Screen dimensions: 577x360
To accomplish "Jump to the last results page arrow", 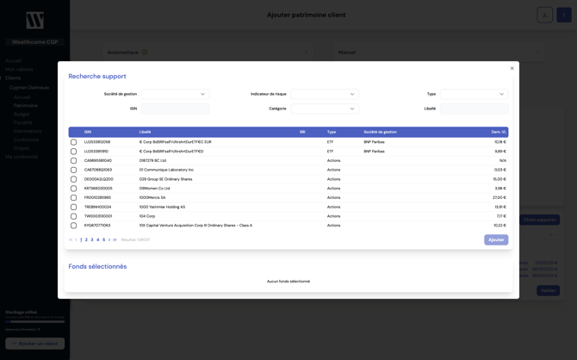I will pos(115,239).
